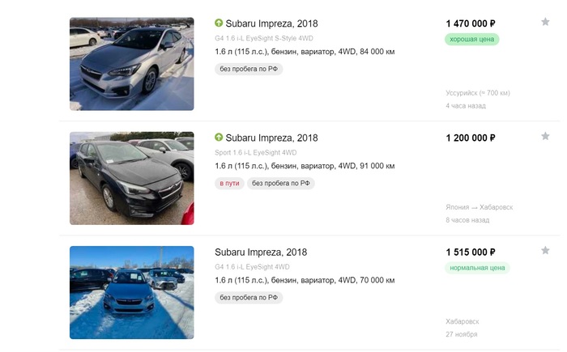Click the "нормальная цена" price badge
Viewport: 567px width, 352px height.
(478, 268)
